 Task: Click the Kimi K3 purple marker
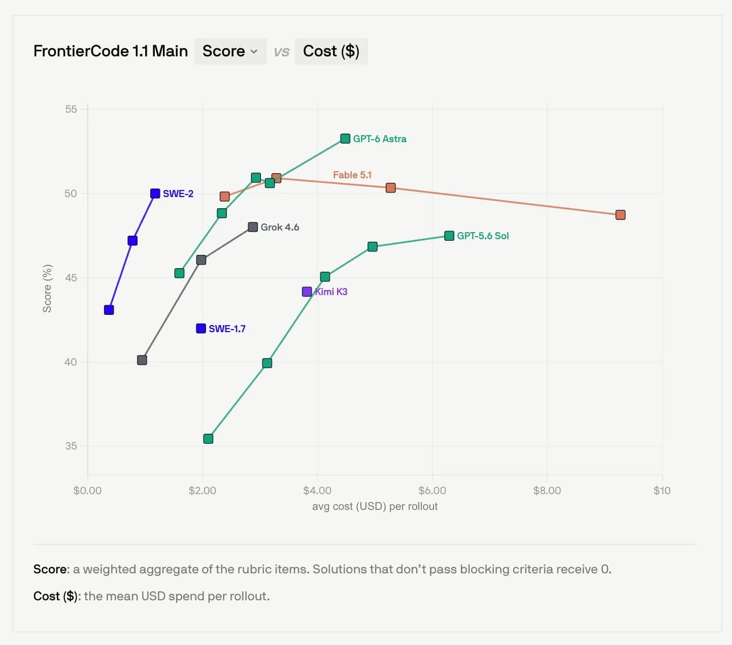pyautogui.click(x=307, y=292)
